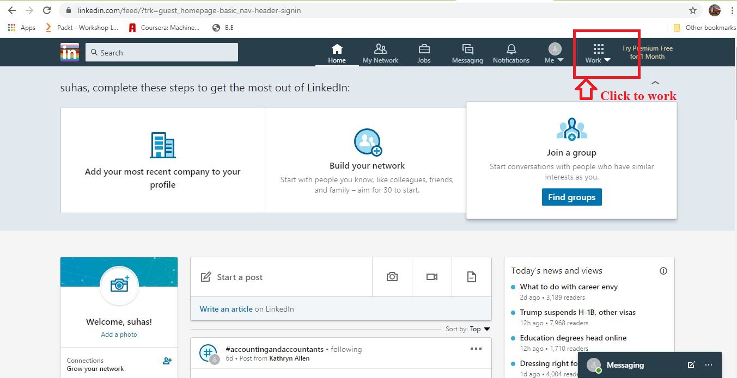737x378 pixels.
Task: Select the document icon in Start a post
Action: [472, 276]
